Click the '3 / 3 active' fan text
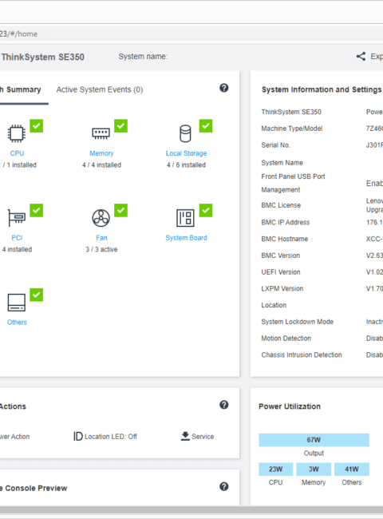Image resolution: width=383 pixels, height=519 pixels. click(101, 249)
